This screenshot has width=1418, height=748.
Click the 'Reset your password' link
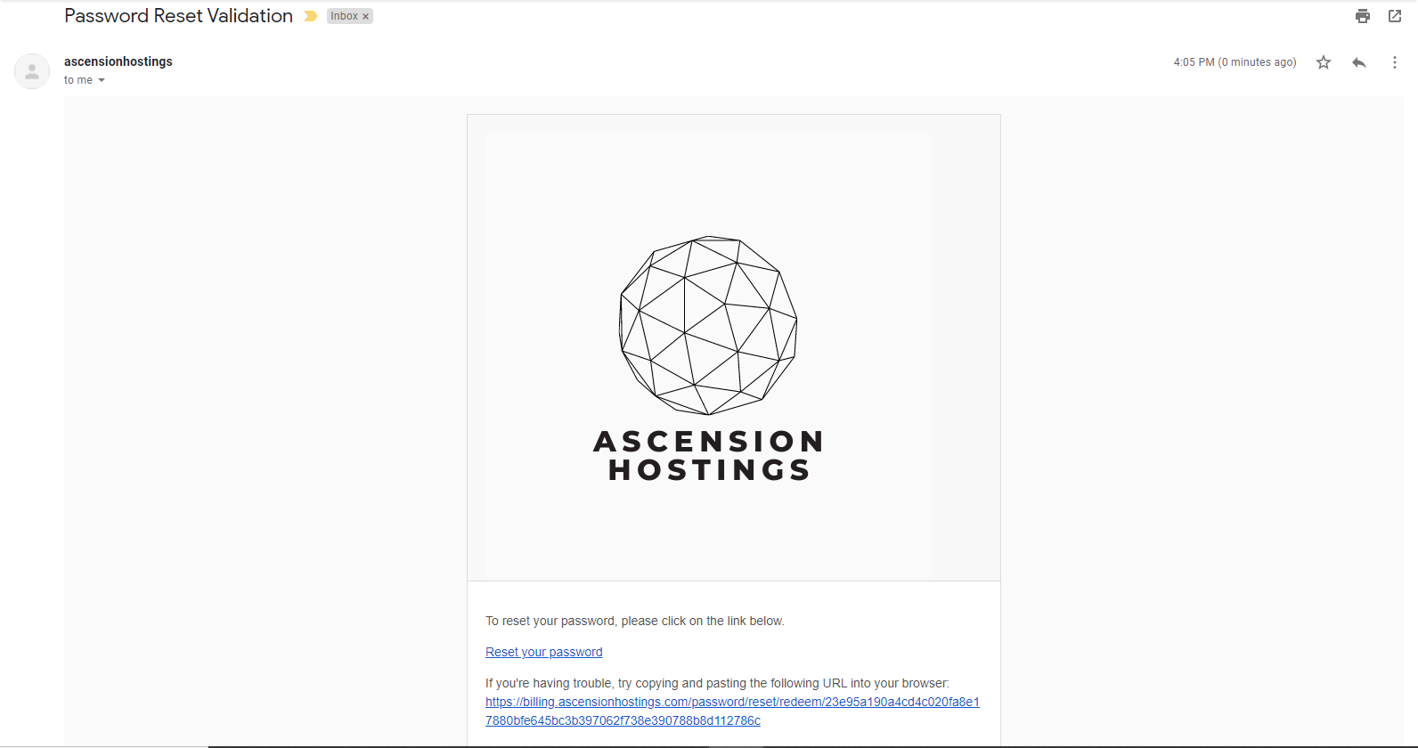pos(543,652)
